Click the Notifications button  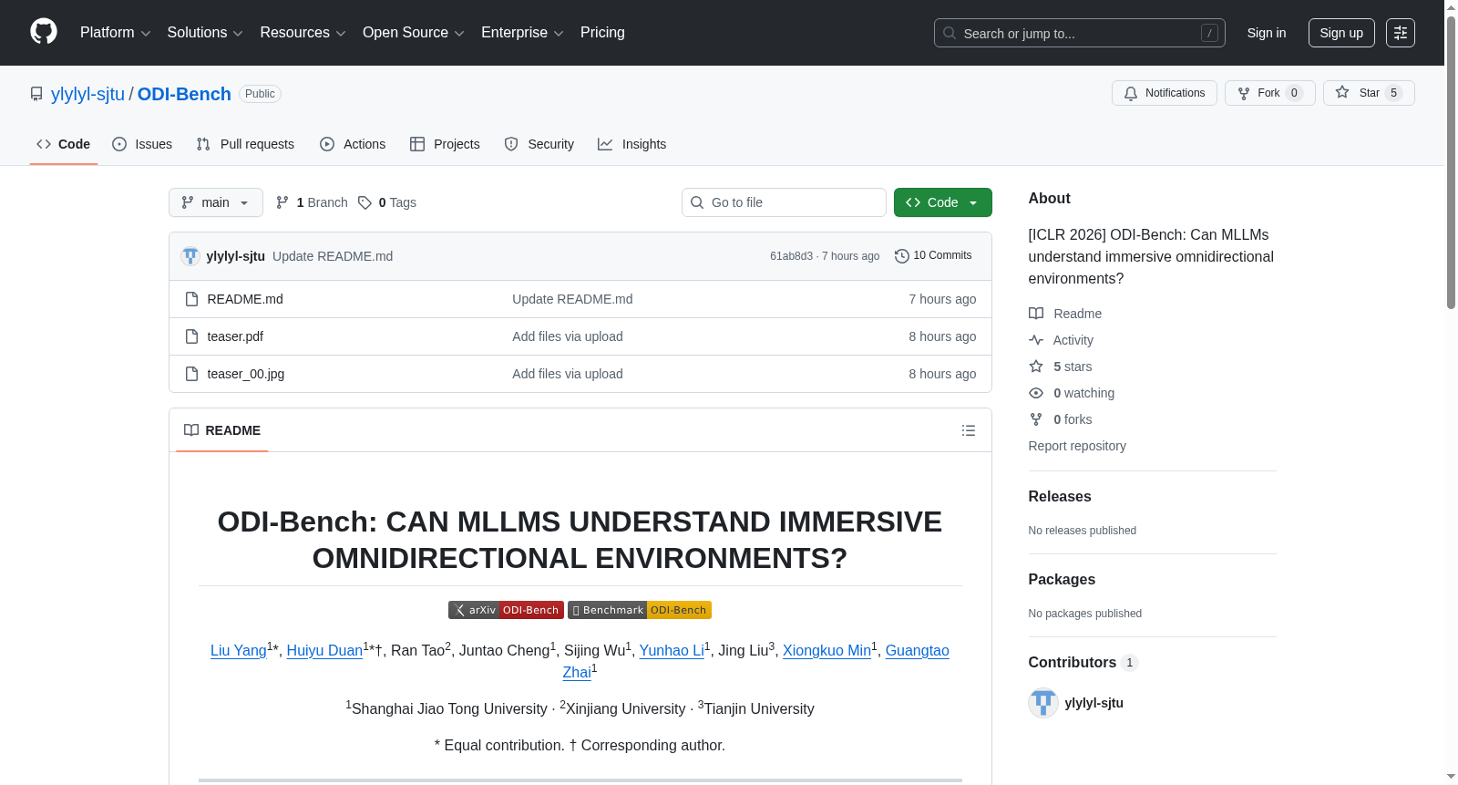pos(1165,93)
